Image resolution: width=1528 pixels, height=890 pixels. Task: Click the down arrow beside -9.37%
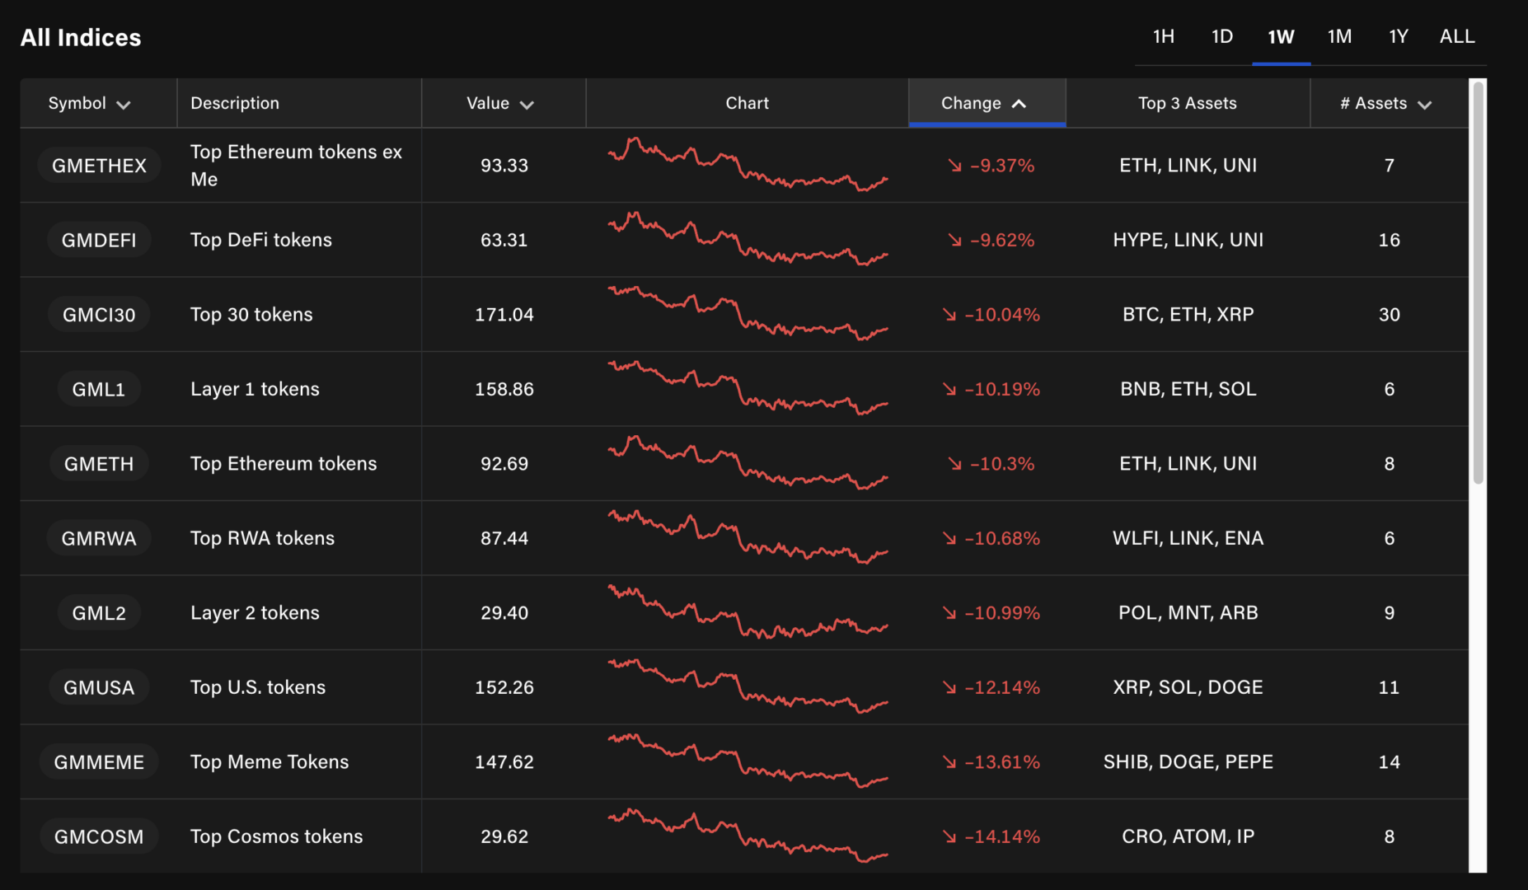click(x=954, y=166)
